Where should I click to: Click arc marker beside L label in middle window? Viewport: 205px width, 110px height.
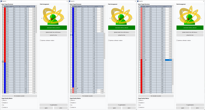(x=131, y=18)
